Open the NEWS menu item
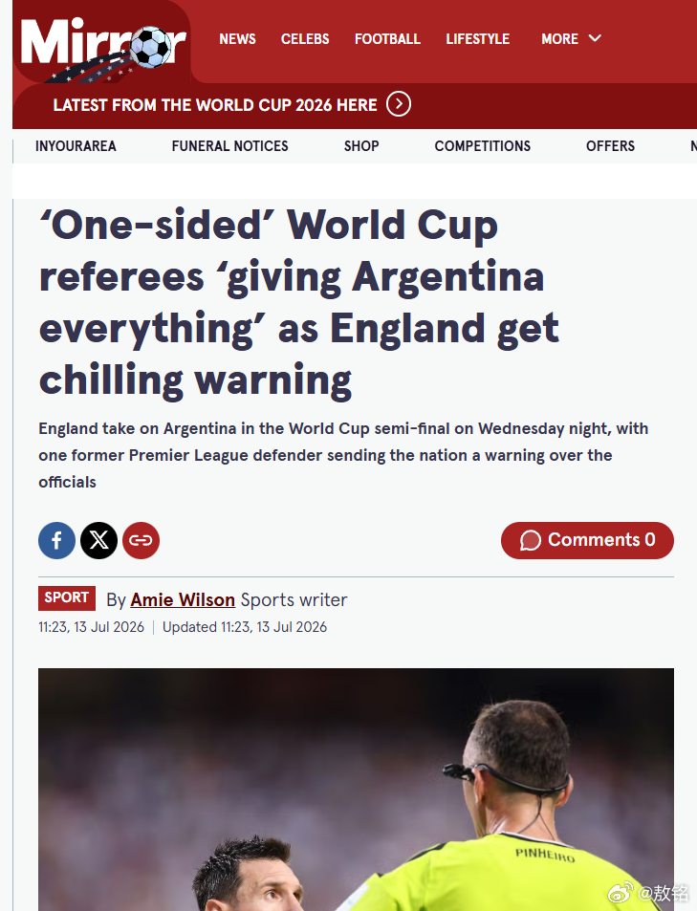The width and height of the screenshot is (697, 911). tap(237, 39)
